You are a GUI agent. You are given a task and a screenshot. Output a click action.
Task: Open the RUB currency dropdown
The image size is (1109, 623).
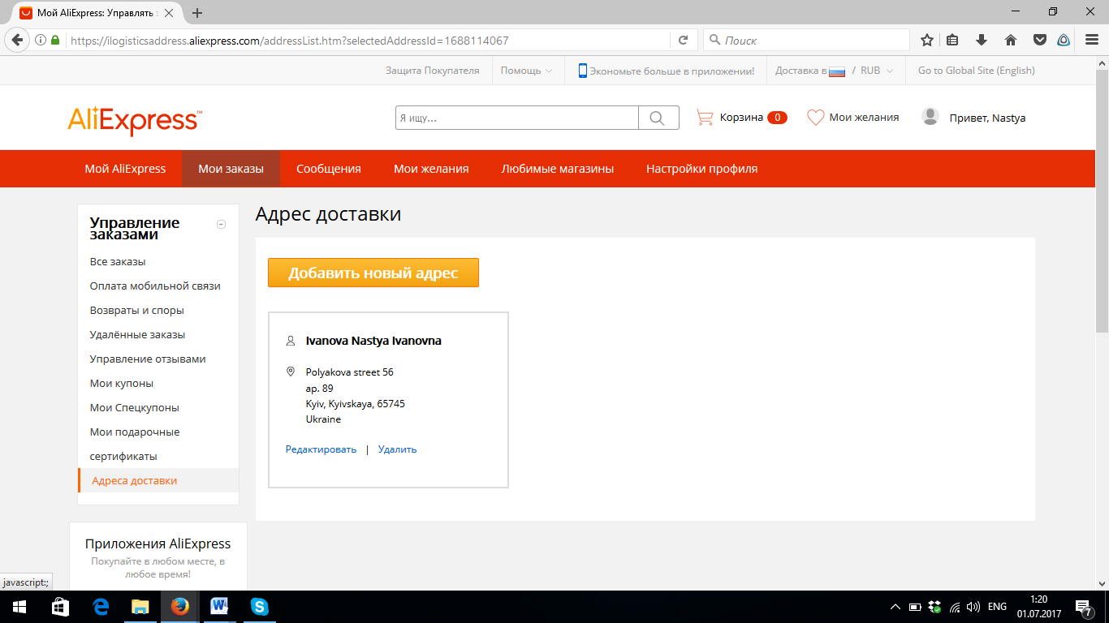coord(877,71)
